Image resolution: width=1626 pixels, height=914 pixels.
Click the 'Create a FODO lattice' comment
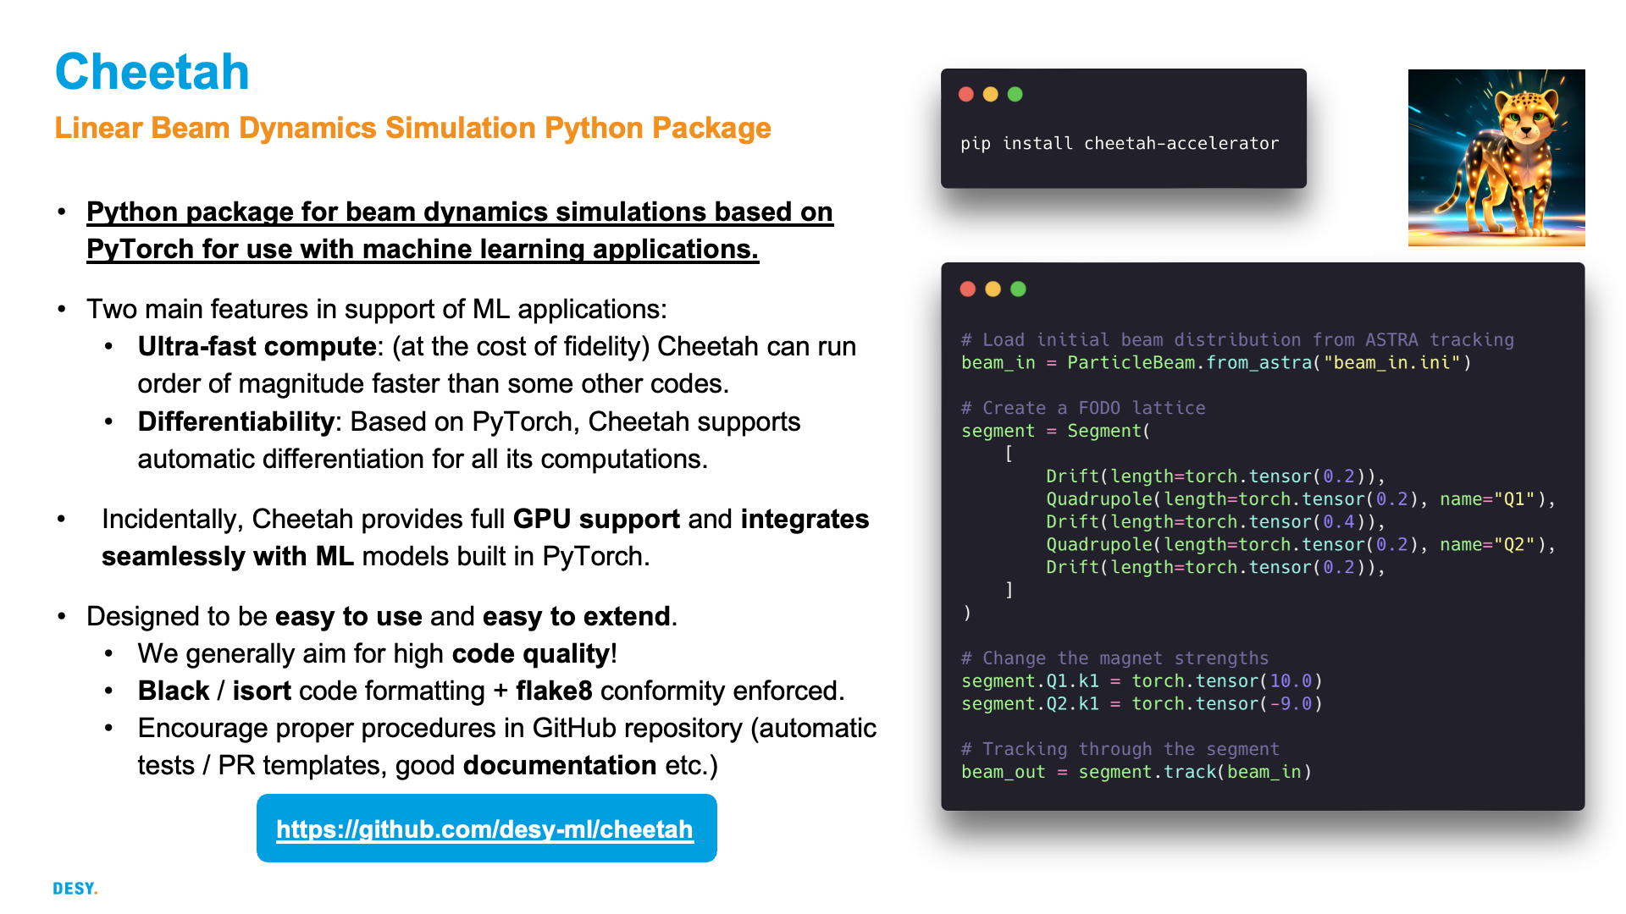coord(1083,408)
